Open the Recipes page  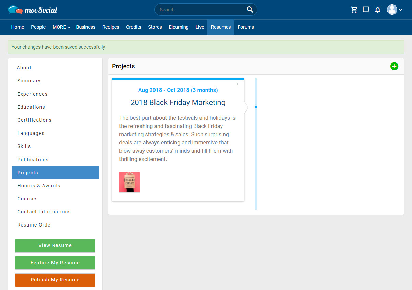111,27
